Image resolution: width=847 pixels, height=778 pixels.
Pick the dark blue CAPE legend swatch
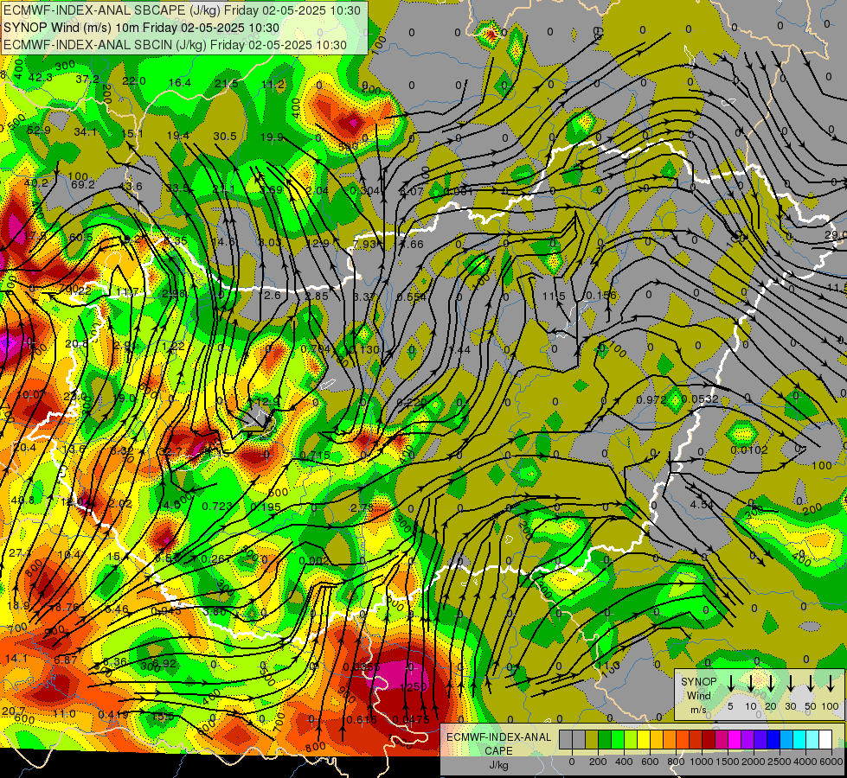(773, 739)
